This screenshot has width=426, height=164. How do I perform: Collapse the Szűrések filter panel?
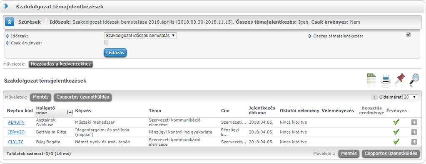[x=10, y=22]
